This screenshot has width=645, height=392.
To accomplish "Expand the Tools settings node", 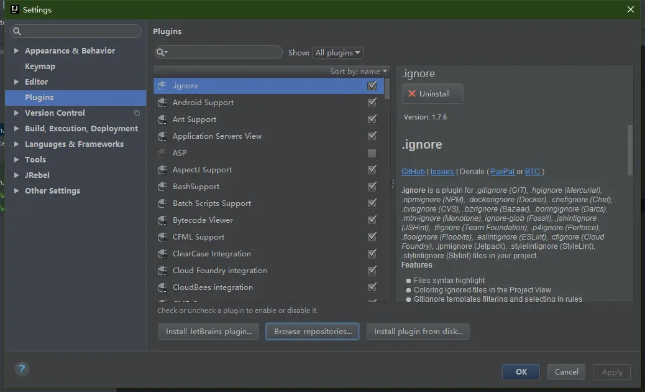I will (x=16, y=159).
